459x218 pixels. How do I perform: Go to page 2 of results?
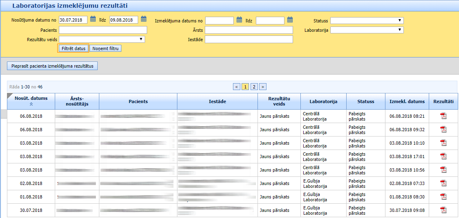254,87
